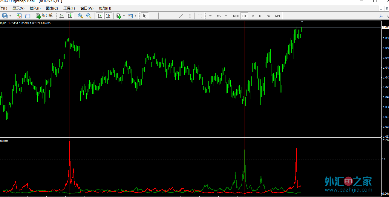
Task: Open the search magnifier icon
Action: tap(381, 16)
